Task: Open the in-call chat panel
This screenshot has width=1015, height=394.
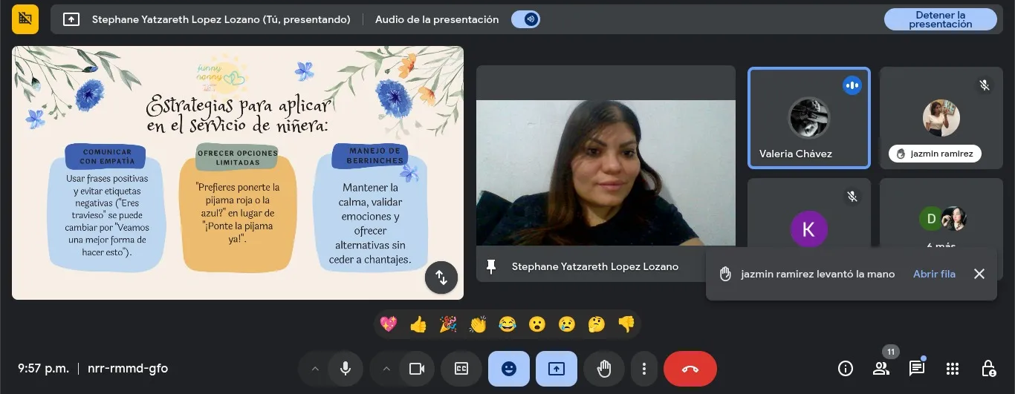Action: click(917, 369)
